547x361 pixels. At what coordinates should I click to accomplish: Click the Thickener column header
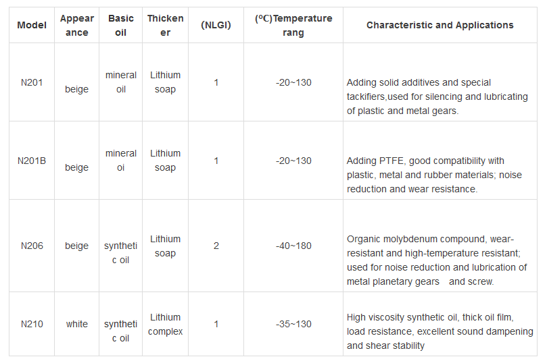(x=165, y=26)
